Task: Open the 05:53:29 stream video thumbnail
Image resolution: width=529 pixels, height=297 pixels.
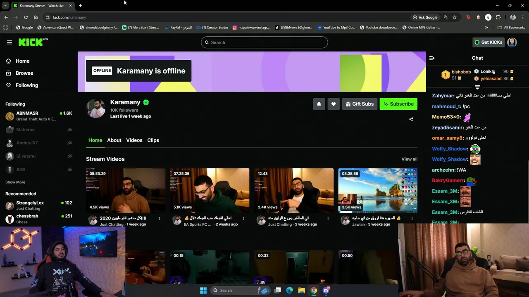Action: [126, 191]
